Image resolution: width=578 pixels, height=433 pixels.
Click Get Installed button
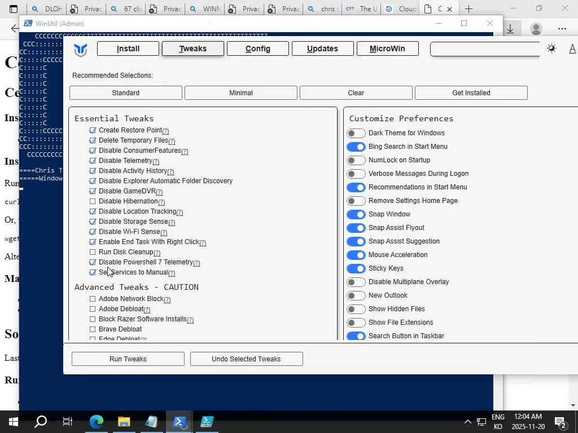tap(471, 93)
